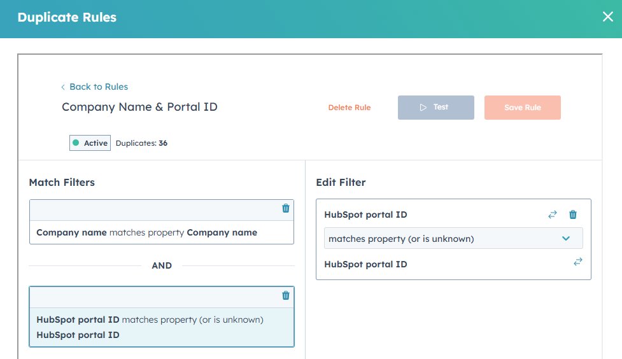Delete the Company name match filter
This screenshot has width=622, height=359.
(286, 208)
